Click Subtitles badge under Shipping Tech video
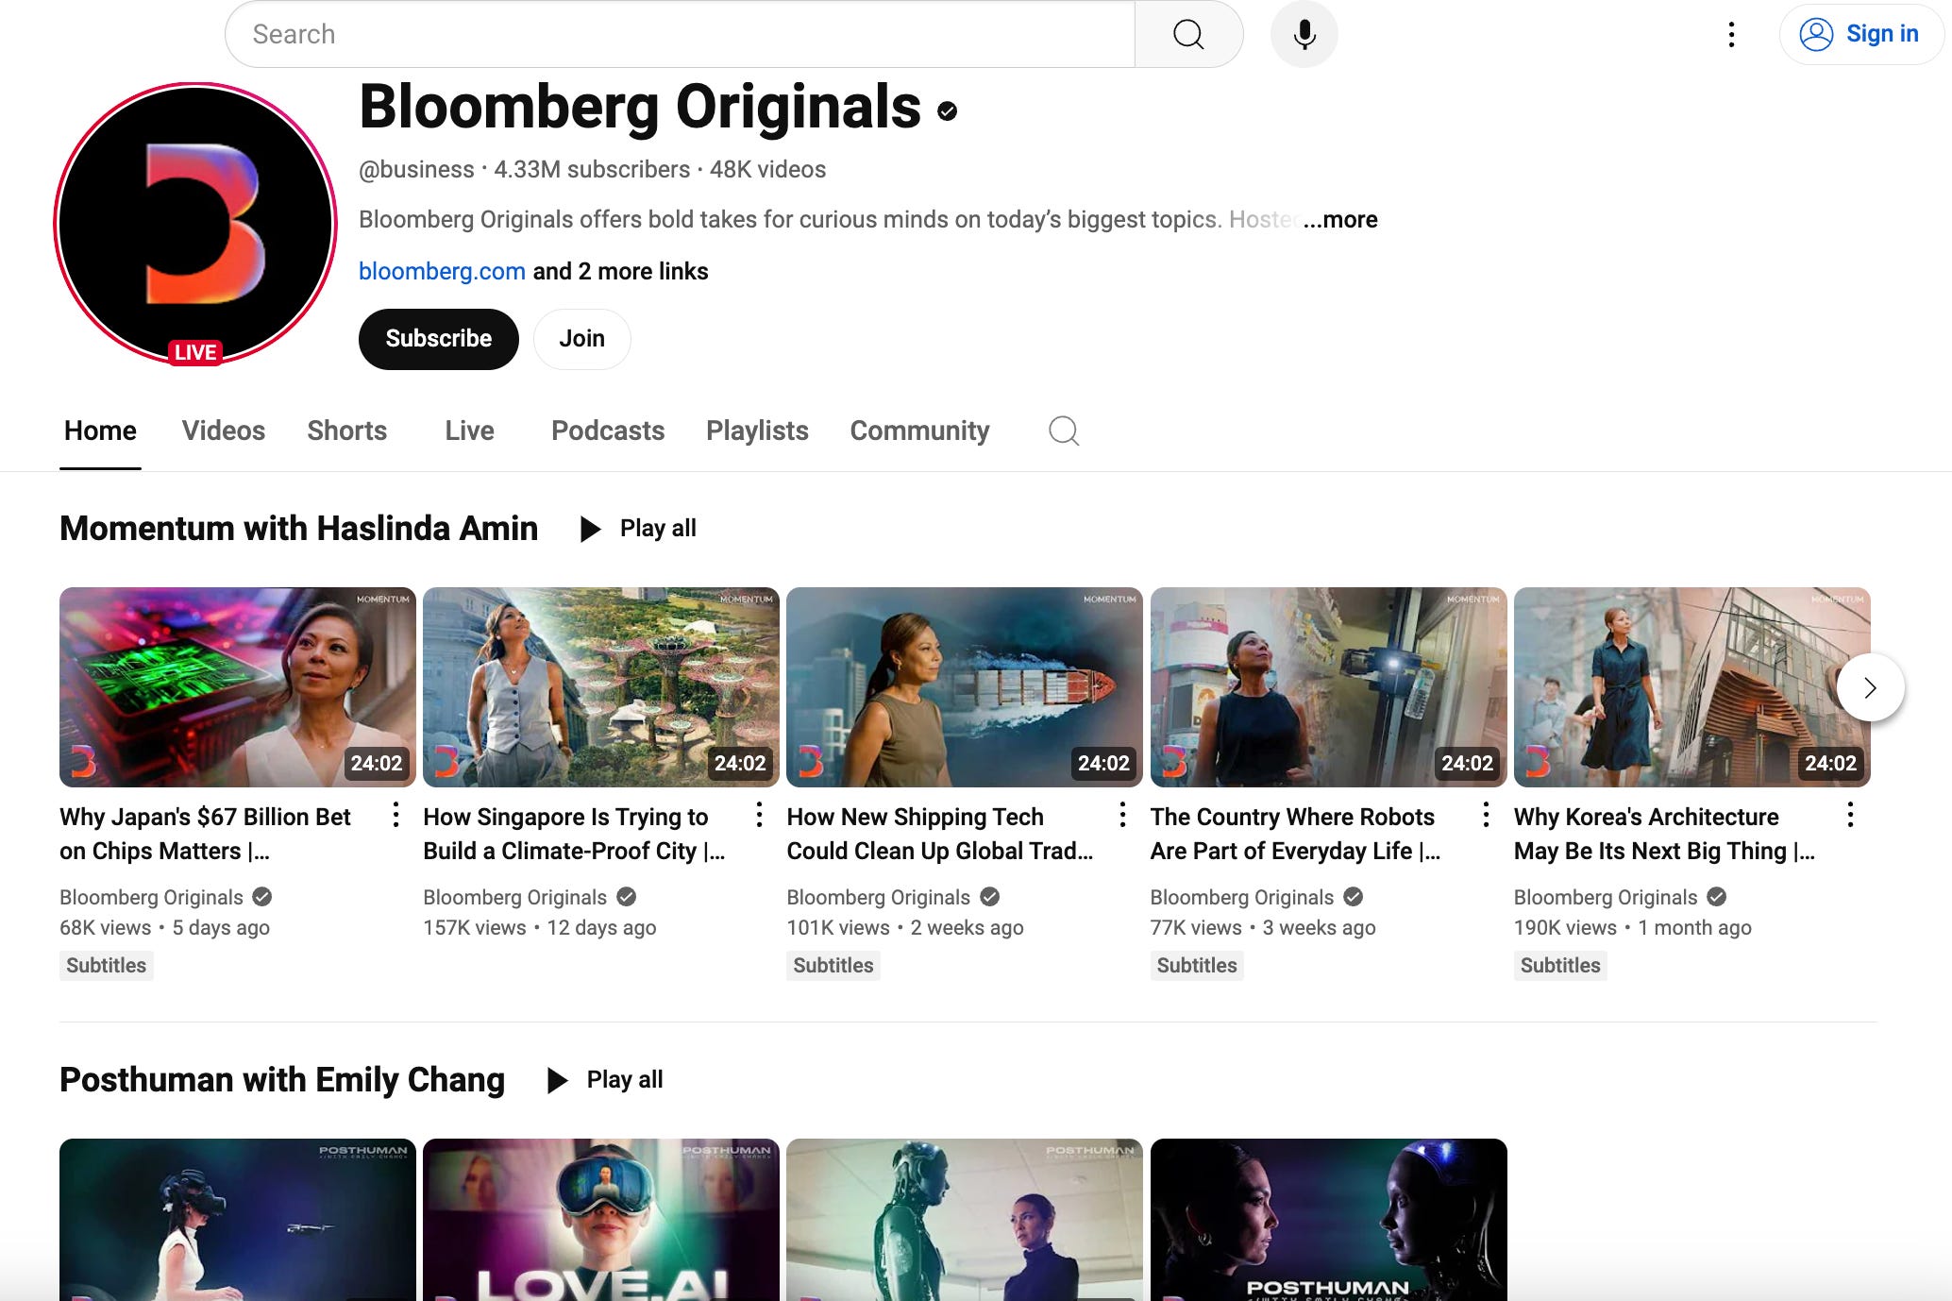 point(833,966)
